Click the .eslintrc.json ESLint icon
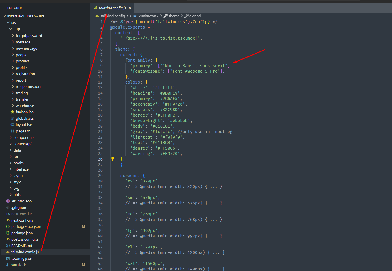The height and width of the screenshot is (271, 392). click(8, 201)
